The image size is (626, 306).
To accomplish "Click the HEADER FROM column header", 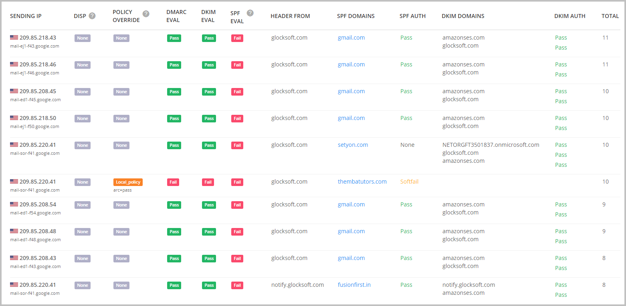I will pyautogui.click(x=290, y=16).
